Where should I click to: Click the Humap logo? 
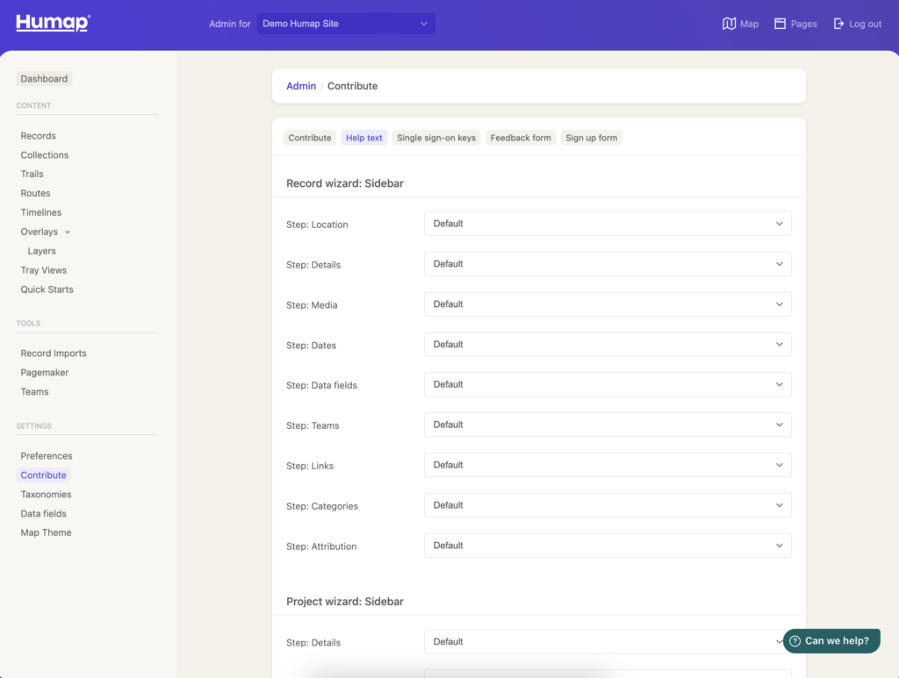click(52, 23)
